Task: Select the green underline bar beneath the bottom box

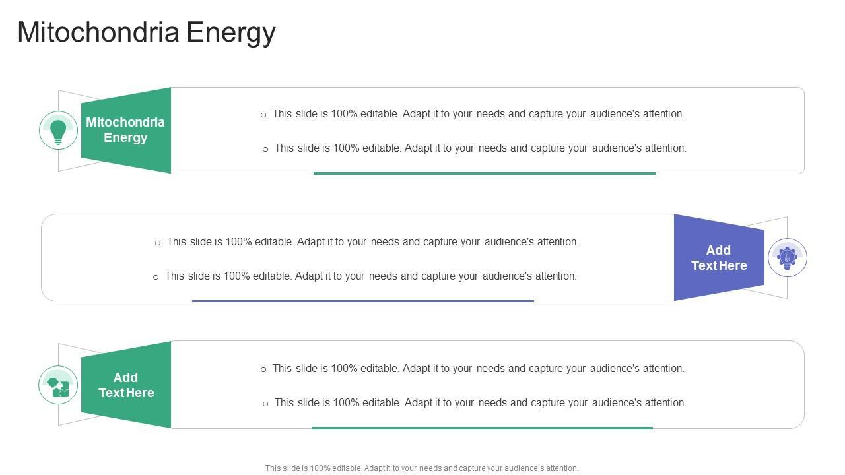Action: tap(482, 428)
